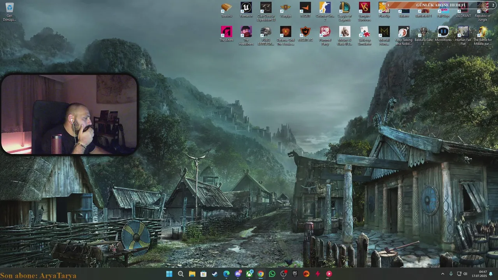
Task: Switch to Microsoft Edge in taskbar
Action: click(226, 274)
